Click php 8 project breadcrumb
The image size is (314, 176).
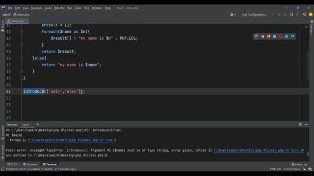(x=6, y=15)
